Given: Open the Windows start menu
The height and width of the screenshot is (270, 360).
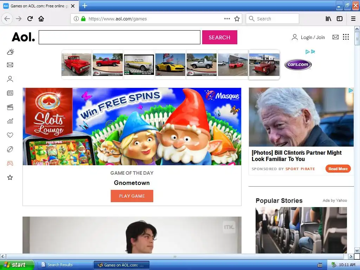Looking at the screenshot, I should 17,265.
